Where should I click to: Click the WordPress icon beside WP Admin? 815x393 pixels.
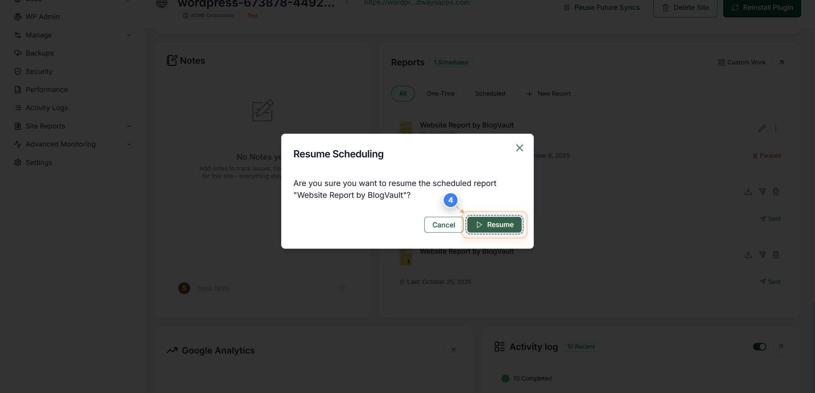(x=18, y=16)
